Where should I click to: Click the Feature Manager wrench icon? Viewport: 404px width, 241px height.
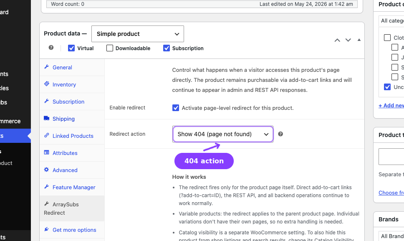pos(47,187)
